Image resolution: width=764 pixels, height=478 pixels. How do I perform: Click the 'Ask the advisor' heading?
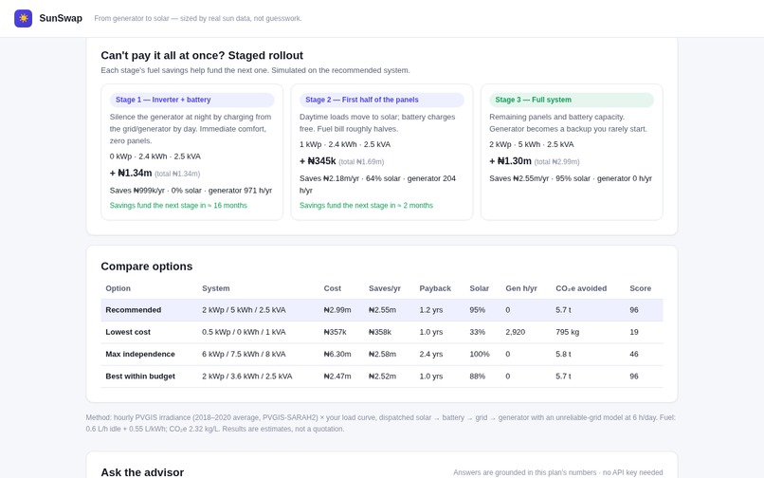[x=142, y=472]
